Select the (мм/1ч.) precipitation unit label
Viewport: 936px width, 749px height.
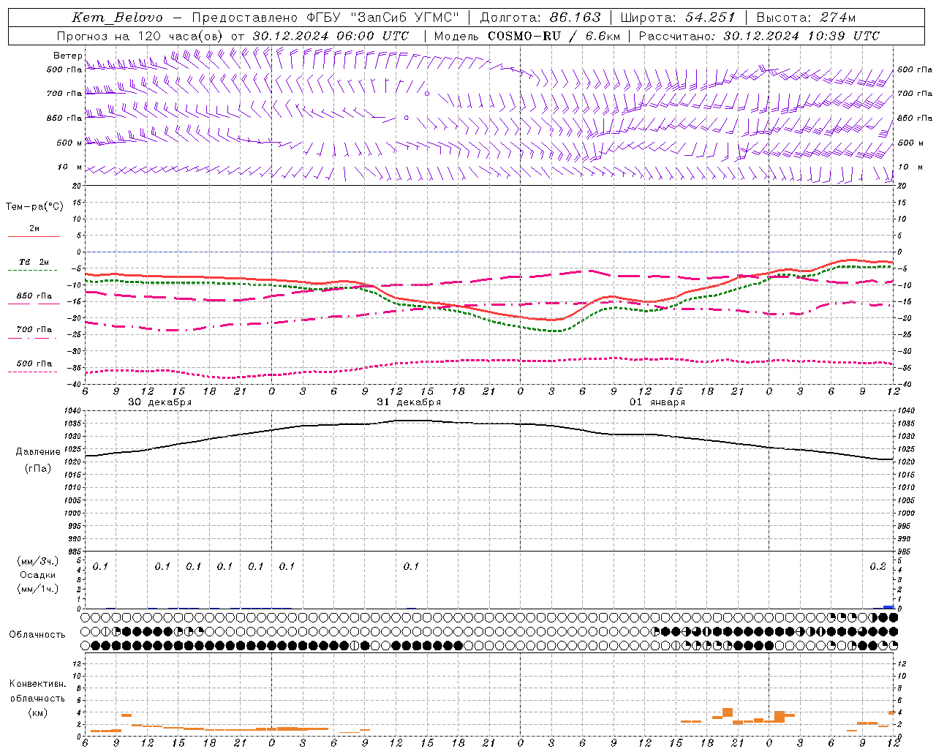38,589
